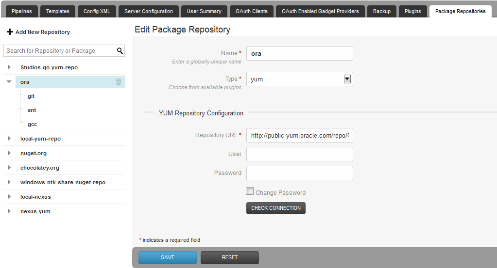Delete the ora repository with trash icon

(118, 82)
